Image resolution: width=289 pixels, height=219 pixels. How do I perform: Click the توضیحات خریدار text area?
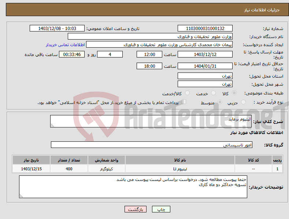[x=133, y=187]
